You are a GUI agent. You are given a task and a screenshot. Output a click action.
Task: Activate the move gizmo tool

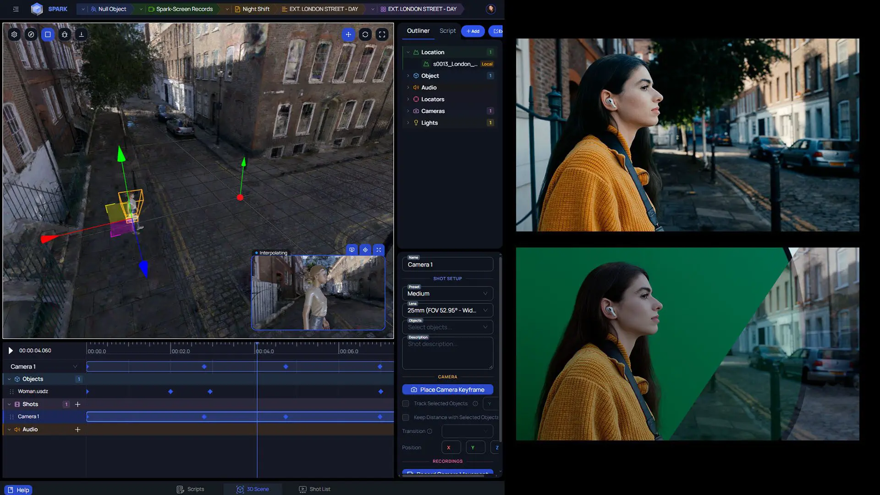pyautogui.click(x=348, y=34)
